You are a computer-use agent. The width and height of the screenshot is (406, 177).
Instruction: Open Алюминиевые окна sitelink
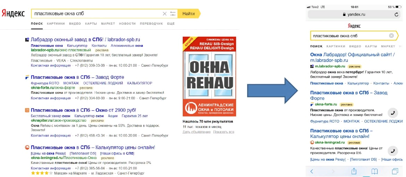click(x=127, y=46)
